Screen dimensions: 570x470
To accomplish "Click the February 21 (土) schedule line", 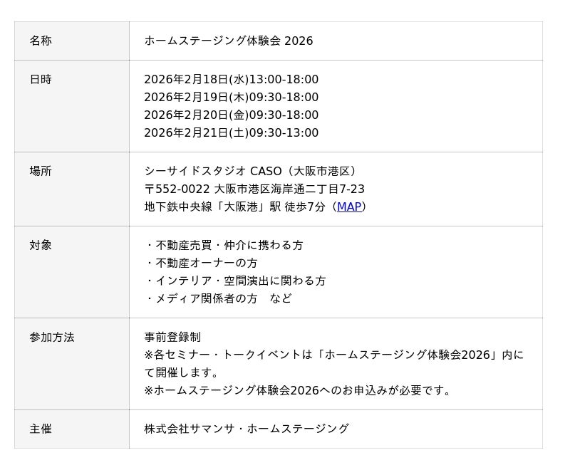I will pyautogui.click(x=231, y=132).
